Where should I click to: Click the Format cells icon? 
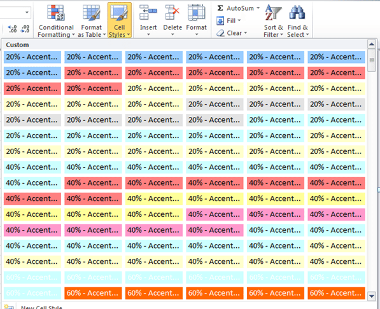coord(196,12)
